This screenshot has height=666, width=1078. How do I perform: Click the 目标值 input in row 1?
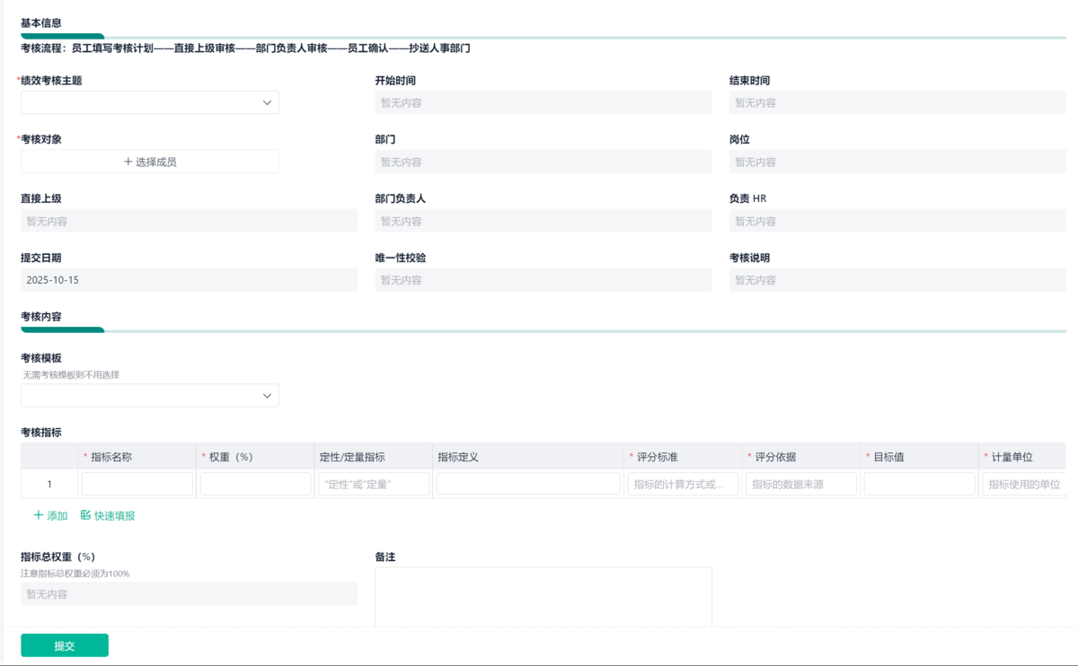point(920,484)
